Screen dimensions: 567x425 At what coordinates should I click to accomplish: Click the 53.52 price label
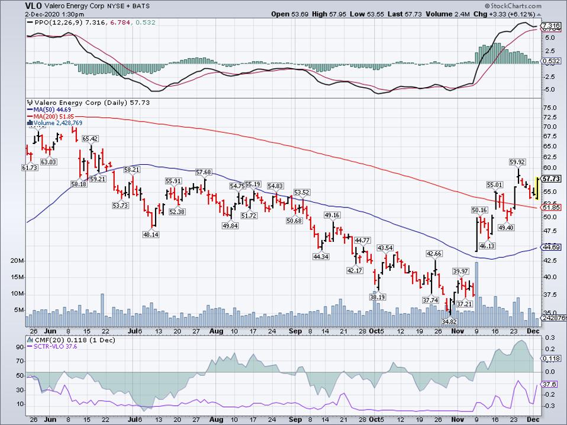coord(302,193)
